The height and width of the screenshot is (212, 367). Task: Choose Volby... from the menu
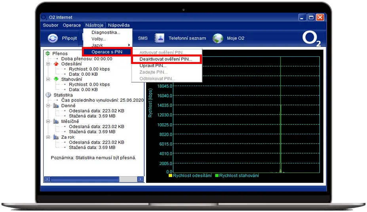point(108,39)
